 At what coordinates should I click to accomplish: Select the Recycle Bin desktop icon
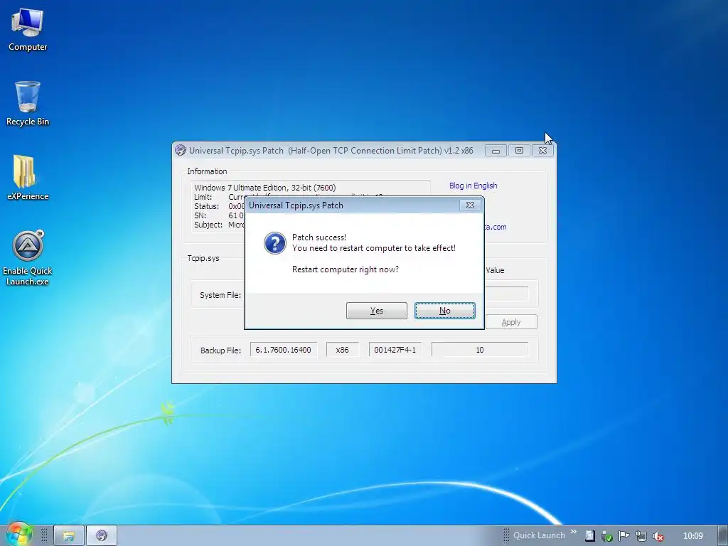click(28, 103)
